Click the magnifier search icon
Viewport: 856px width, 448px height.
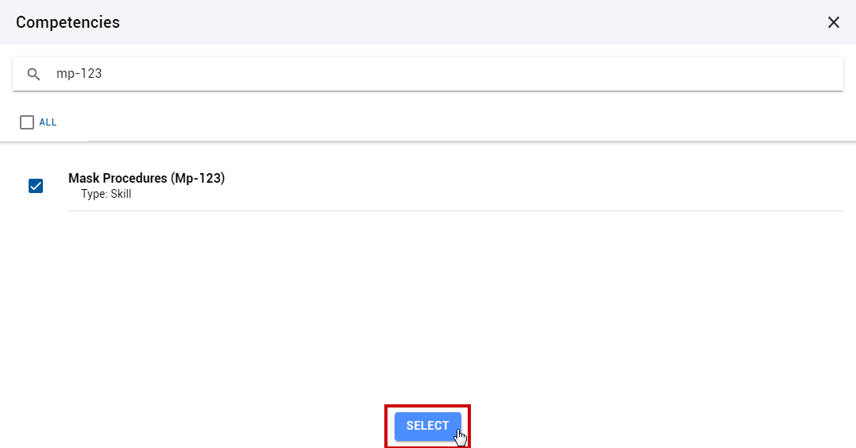pos(34,75)
